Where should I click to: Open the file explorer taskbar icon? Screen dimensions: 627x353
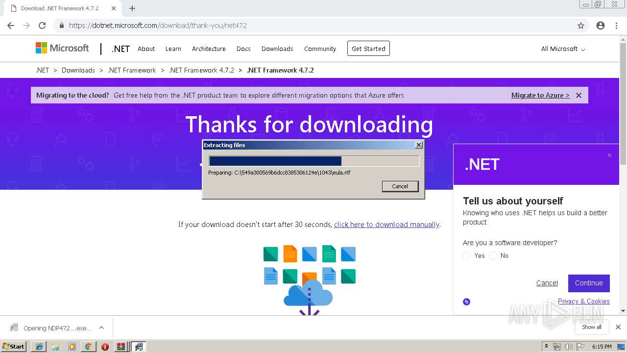click(55, 347)
